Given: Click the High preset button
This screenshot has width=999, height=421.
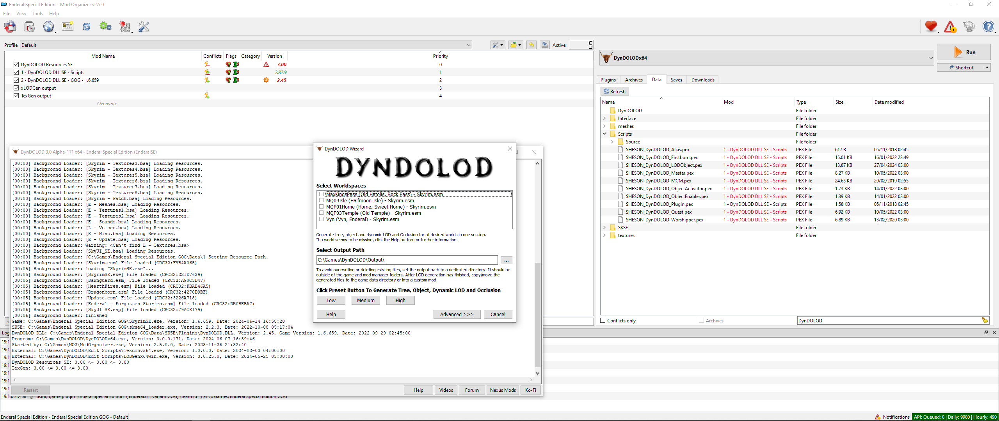Looking at the screenshot, I should (x=400, y=300).
